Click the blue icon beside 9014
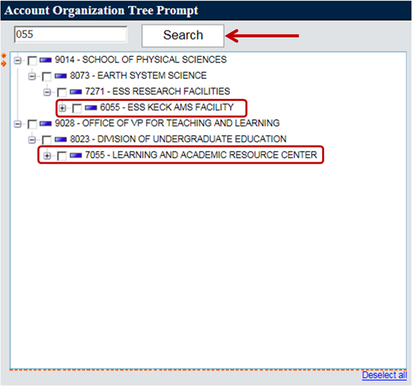Image resolution: width=412 pixels, height=386 pixels. tap(46, 60)
